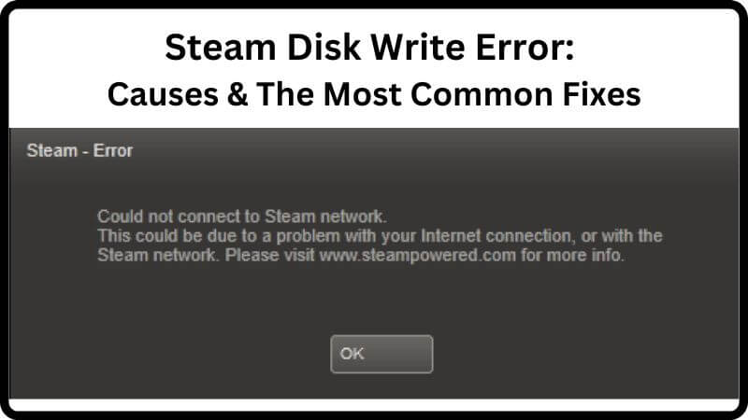748x420 pixels.
Task: Select the 'Please visit' text in message
Action: (x=269, y=255)
